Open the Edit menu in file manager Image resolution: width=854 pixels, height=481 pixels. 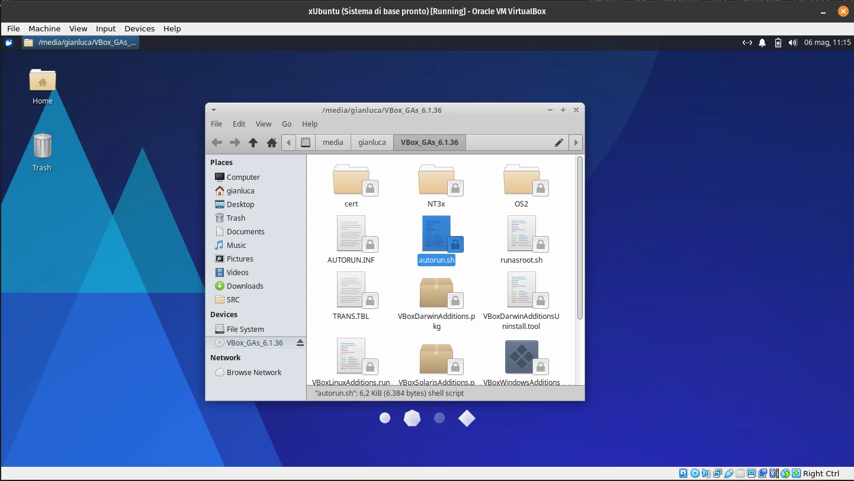pos(239,124)
